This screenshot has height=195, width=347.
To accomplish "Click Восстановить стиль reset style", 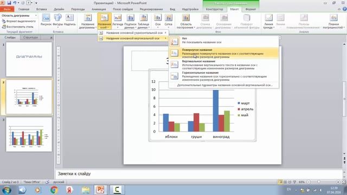I will pyautogui.click(x=18, y=27).
